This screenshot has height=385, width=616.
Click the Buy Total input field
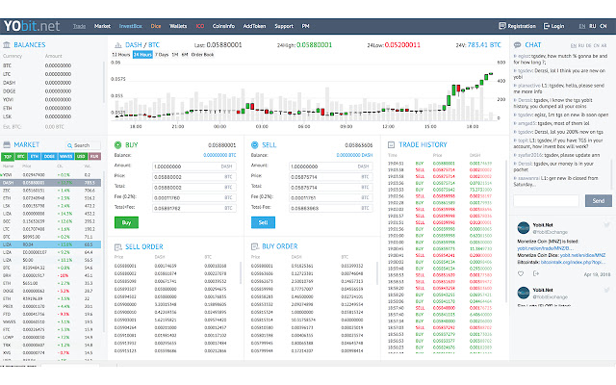(x=194, y=188)
